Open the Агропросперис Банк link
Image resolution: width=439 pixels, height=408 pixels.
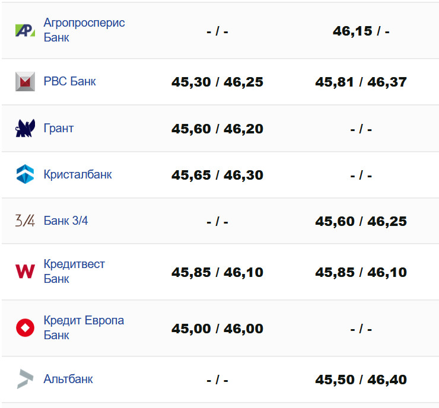coord(84,30)
